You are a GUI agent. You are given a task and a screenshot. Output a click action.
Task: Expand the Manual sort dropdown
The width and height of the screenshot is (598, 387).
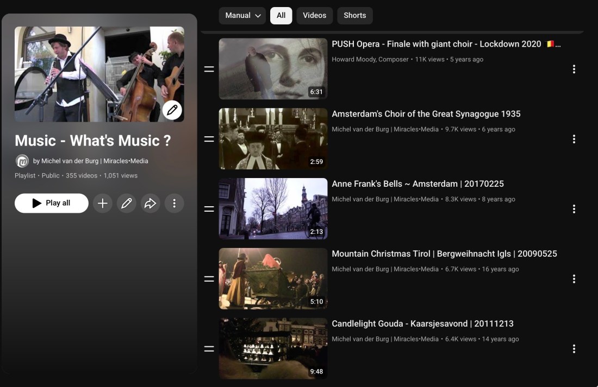point(242,15)
